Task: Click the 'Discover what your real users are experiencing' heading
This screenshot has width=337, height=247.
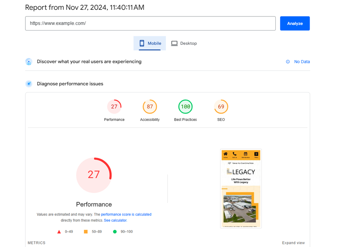Action: (89, 62)
